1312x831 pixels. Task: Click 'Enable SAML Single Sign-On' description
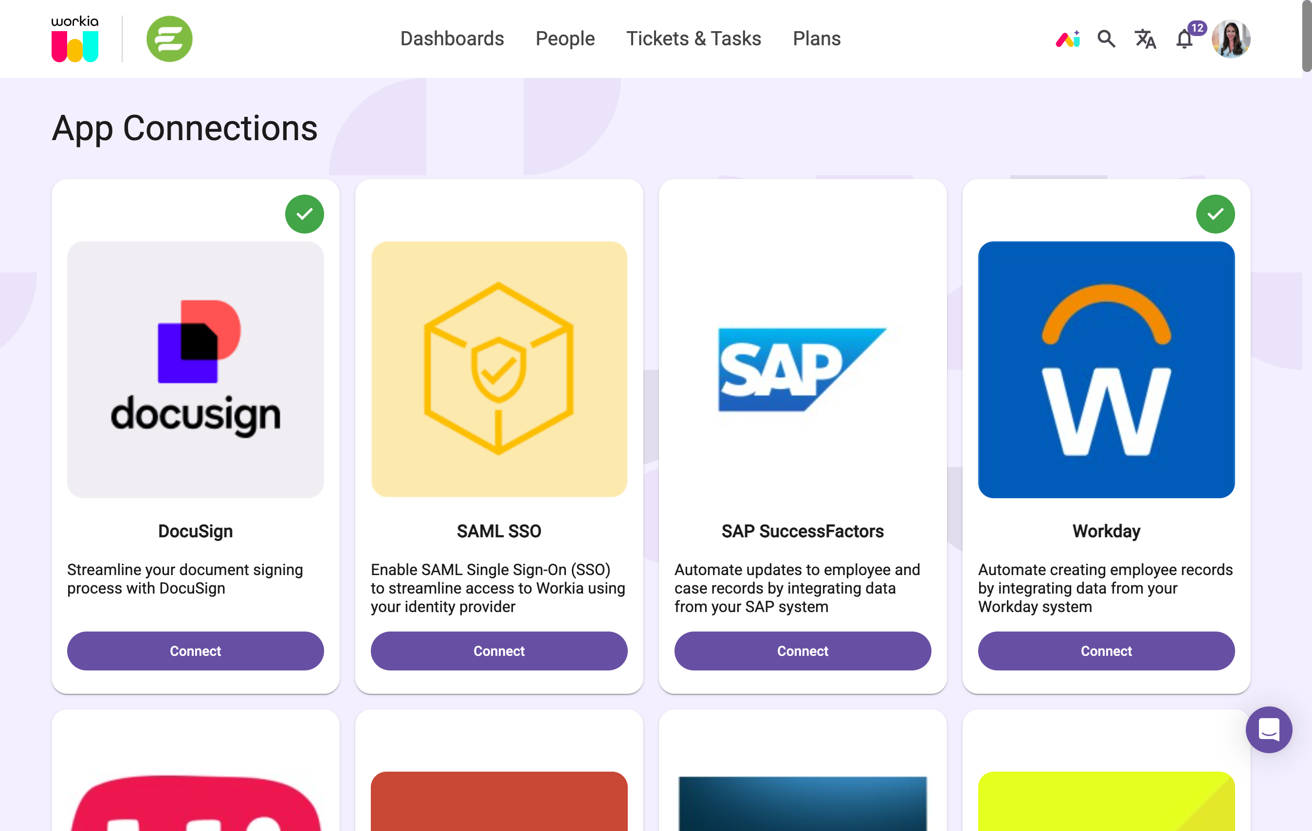click(x=498, y=588)
